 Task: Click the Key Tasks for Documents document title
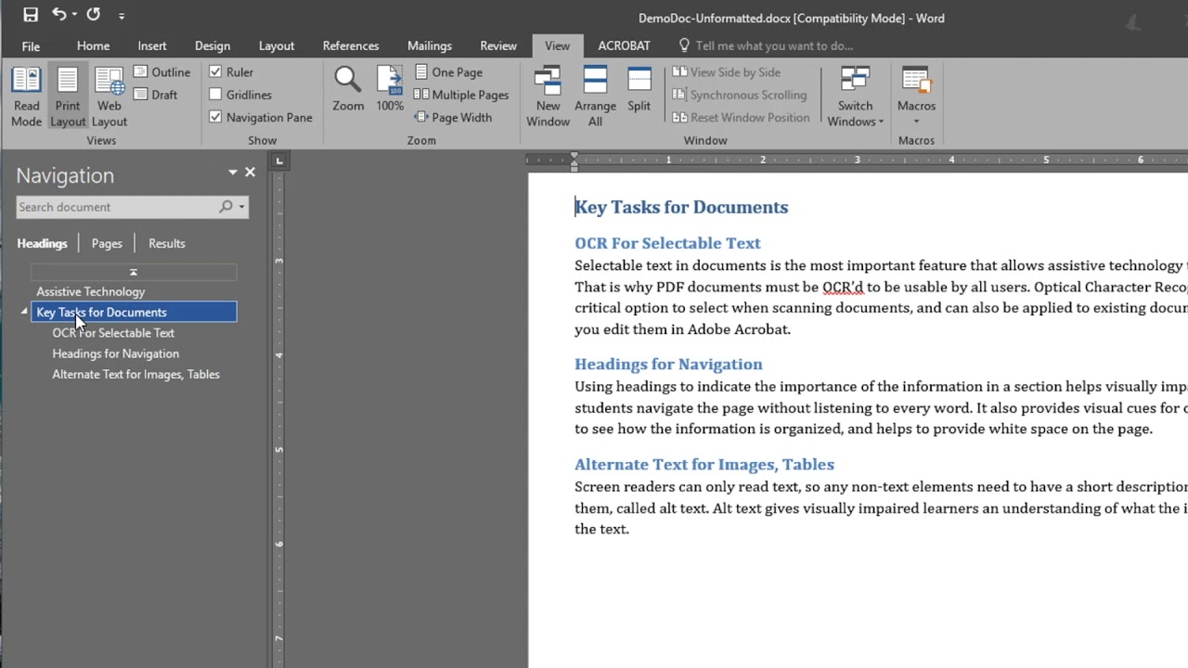681,207
